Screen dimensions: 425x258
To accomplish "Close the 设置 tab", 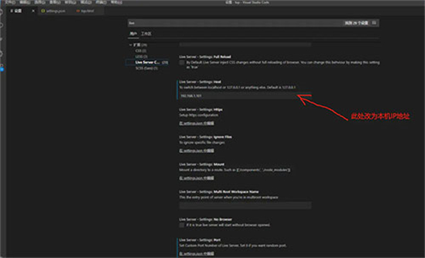I will click(x=33, y=11).
